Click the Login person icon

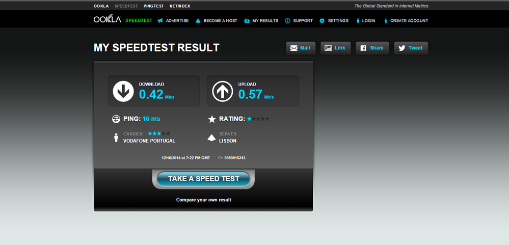click(x=358, y=21)
